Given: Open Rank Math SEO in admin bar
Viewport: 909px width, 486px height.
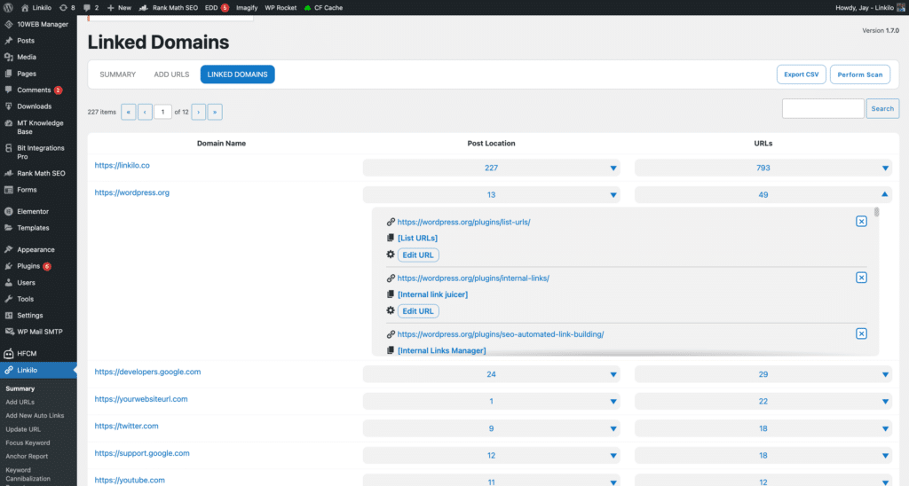Looking at the screenshot, I should tap(169, 7).
